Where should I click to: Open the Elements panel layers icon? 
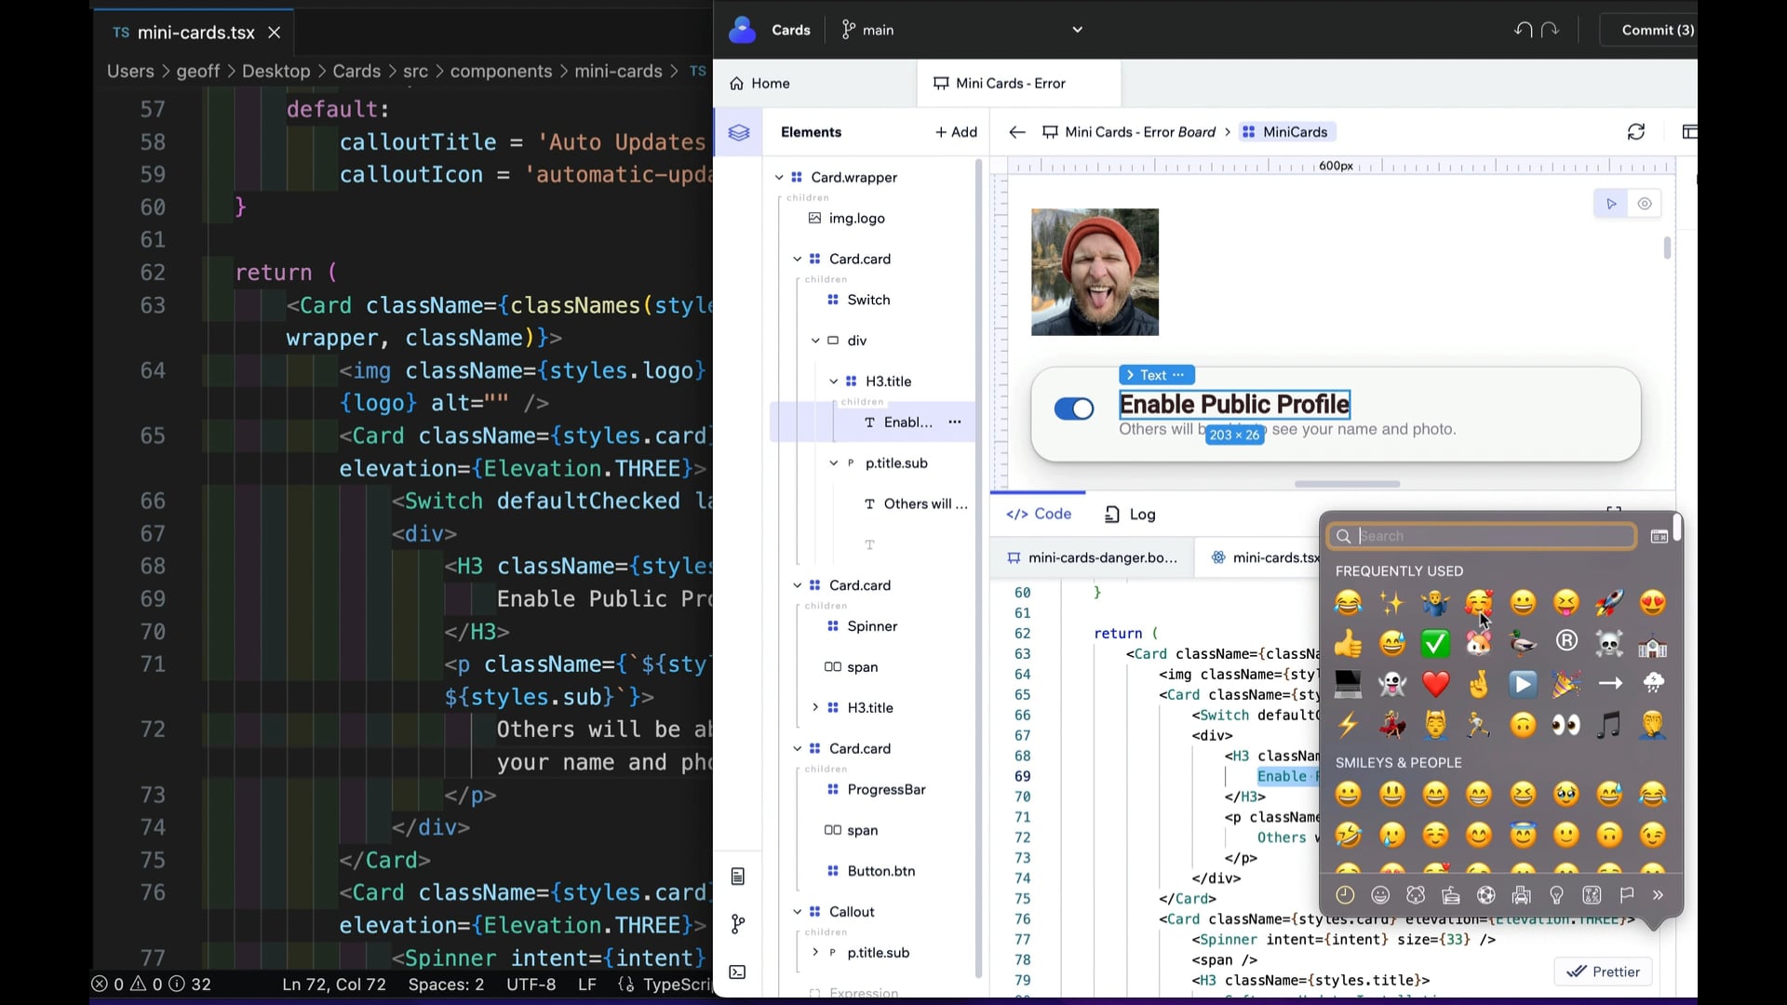(738, 132)
